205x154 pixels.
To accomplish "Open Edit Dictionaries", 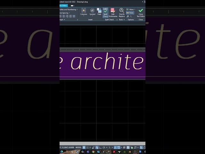I will coord(113,13).
